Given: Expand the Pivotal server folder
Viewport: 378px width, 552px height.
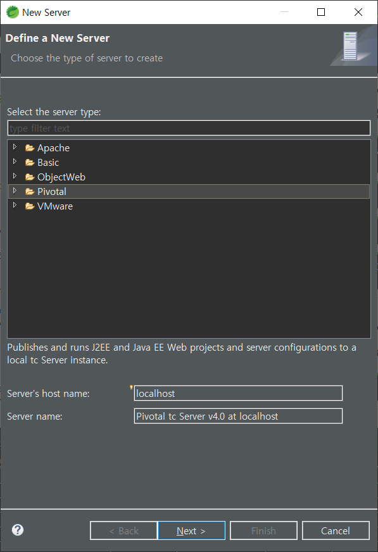Looking at the screenshot, I should 15,191.
